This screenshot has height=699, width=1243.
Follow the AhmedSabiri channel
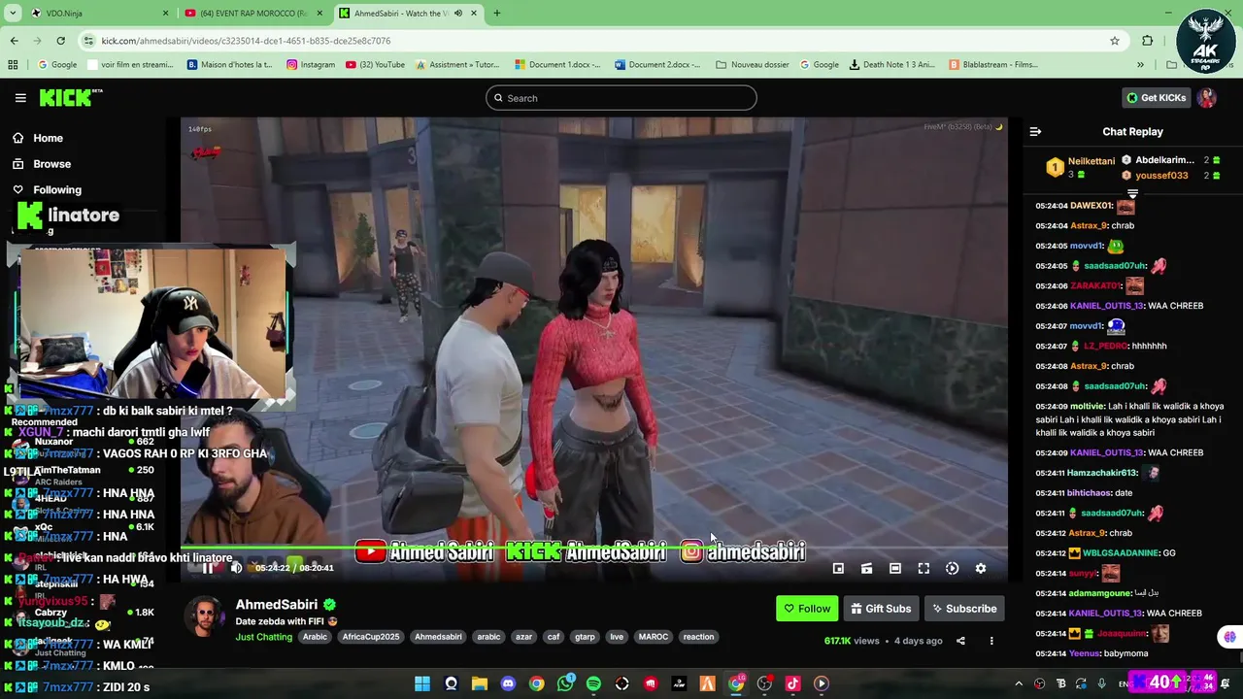point(807,609)
